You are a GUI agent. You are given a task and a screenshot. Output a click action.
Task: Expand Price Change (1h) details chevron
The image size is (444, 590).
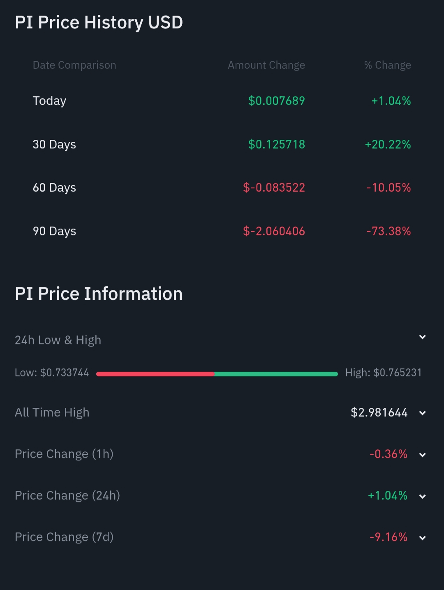[422, 454]
